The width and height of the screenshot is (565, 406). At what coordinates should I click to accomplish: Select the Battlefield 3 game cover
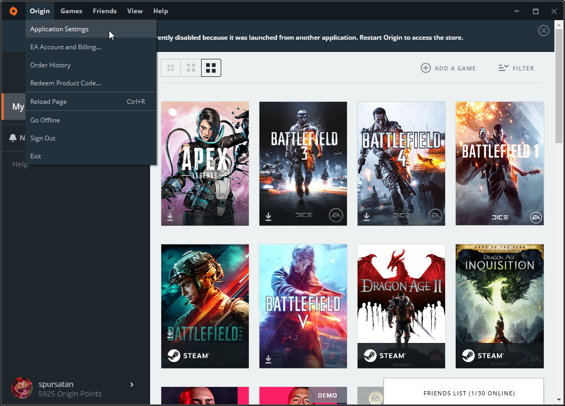(x=303, y=163)
